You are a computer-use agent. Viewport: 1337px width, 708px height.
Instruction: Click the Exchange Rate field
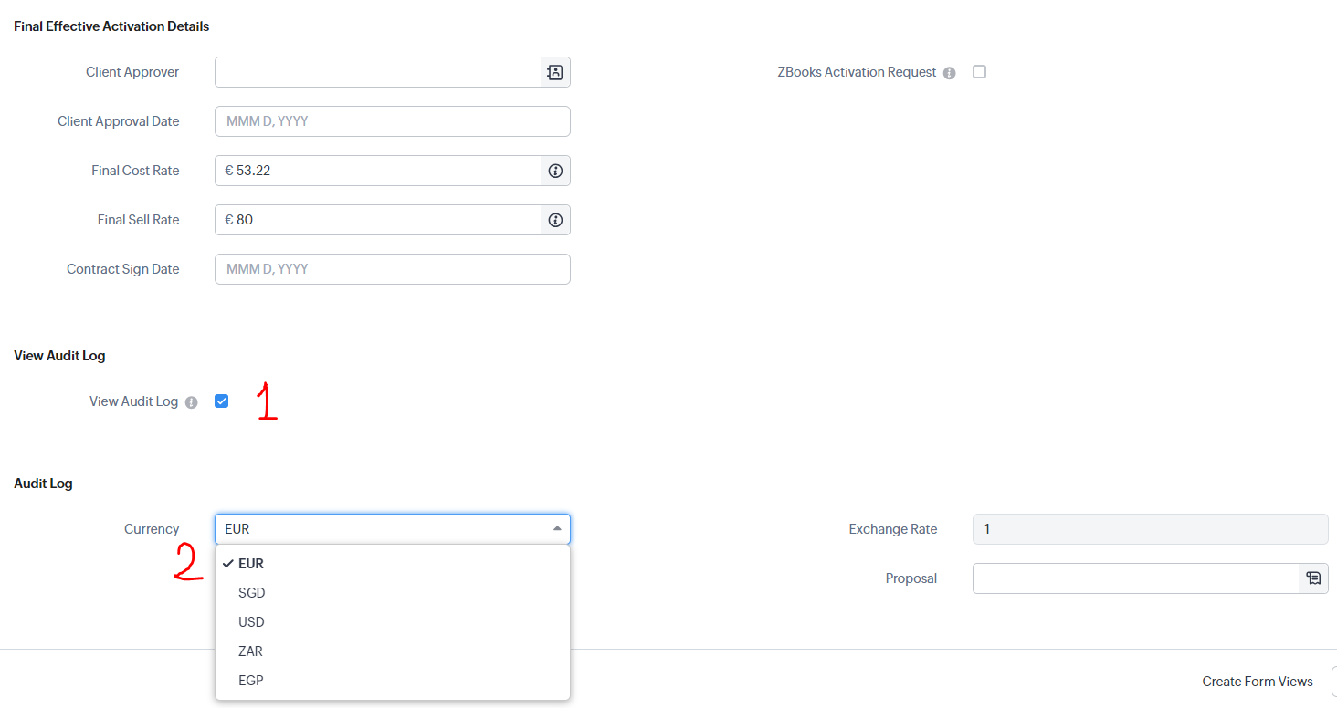coord(1150,529)
